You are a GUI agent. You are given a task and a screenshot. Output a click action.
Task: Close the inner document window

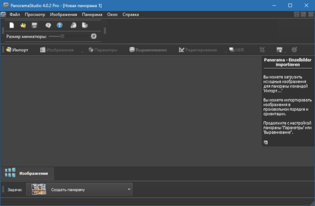tap(310, 14)
